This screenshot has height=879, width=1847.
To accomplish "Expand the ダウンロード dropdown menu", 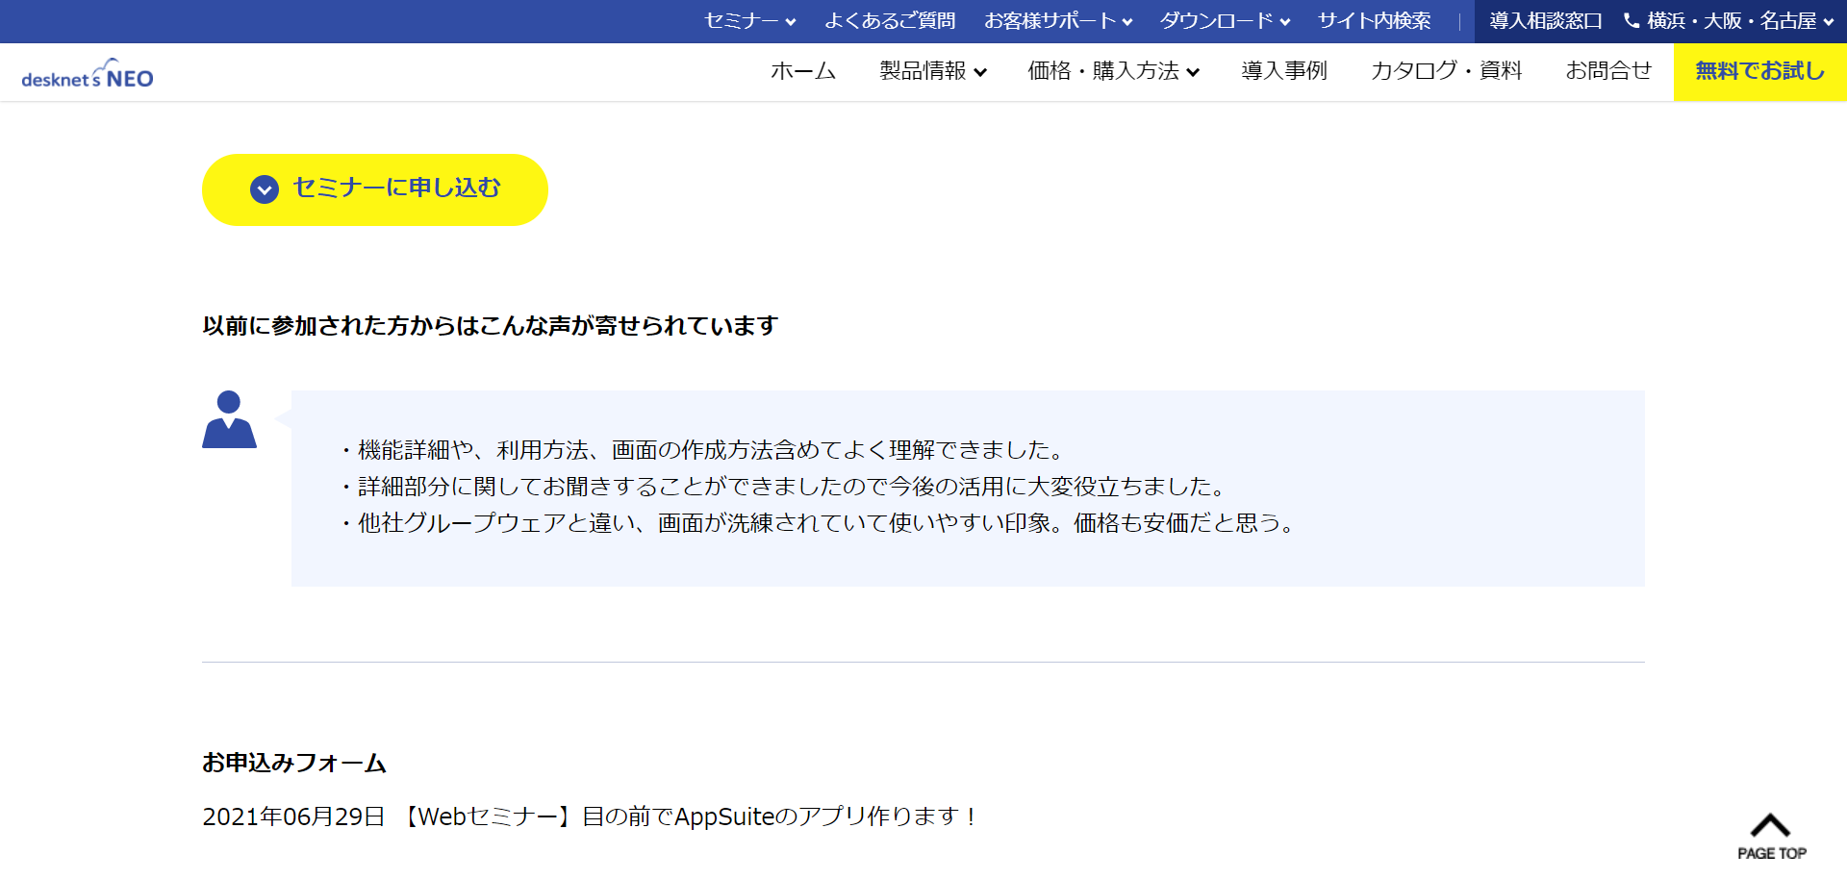I will click(x=1225, y=21).
